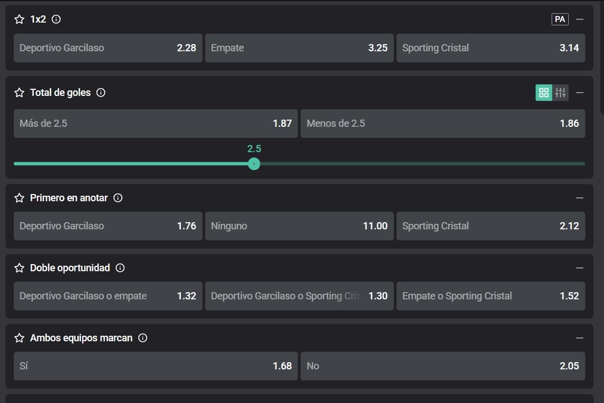Collapse the Total de goles section

pyautogui.click(x=579, y=93)
